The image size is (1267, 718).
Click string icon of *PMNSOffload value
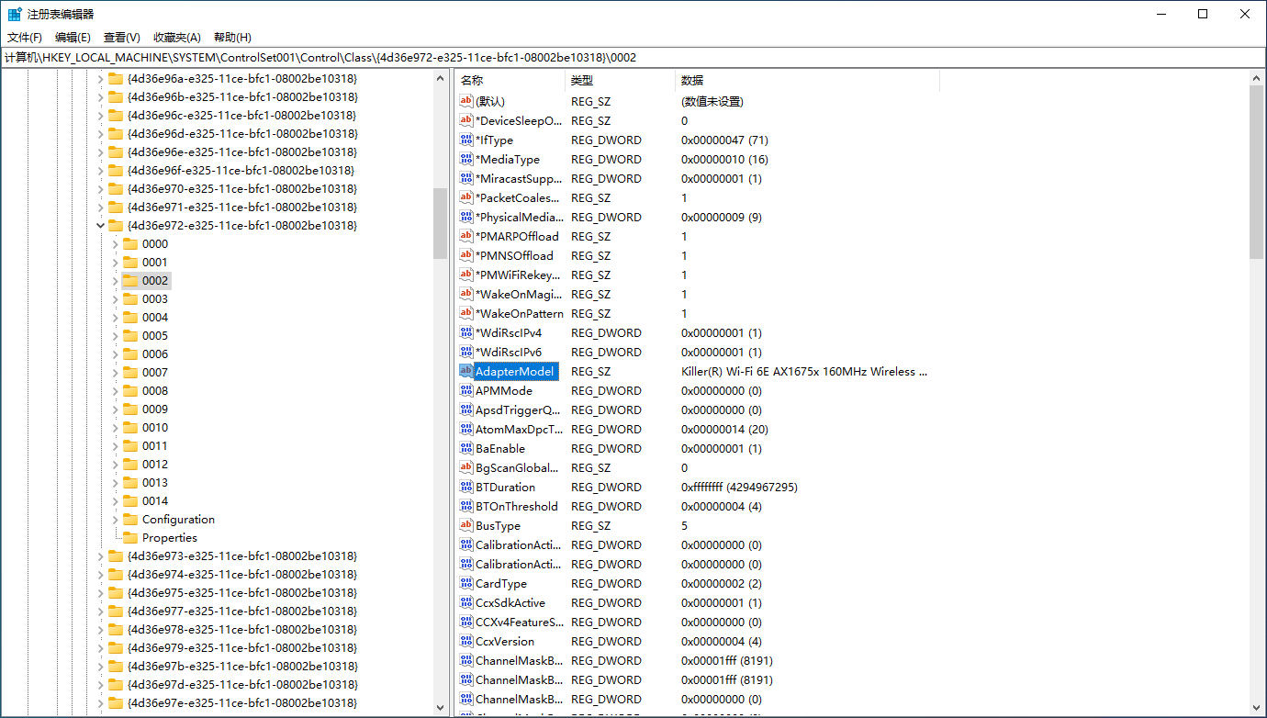click(x=466, y=255)
